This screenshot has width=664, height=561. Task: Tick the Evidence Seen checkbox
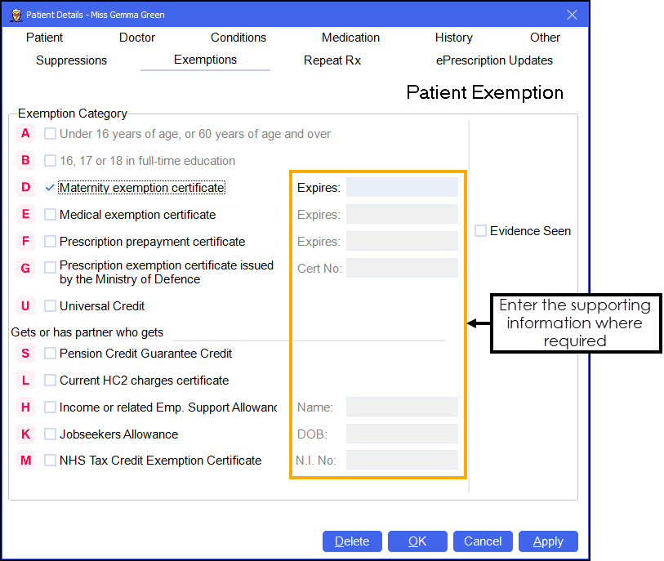pos(480,231)
